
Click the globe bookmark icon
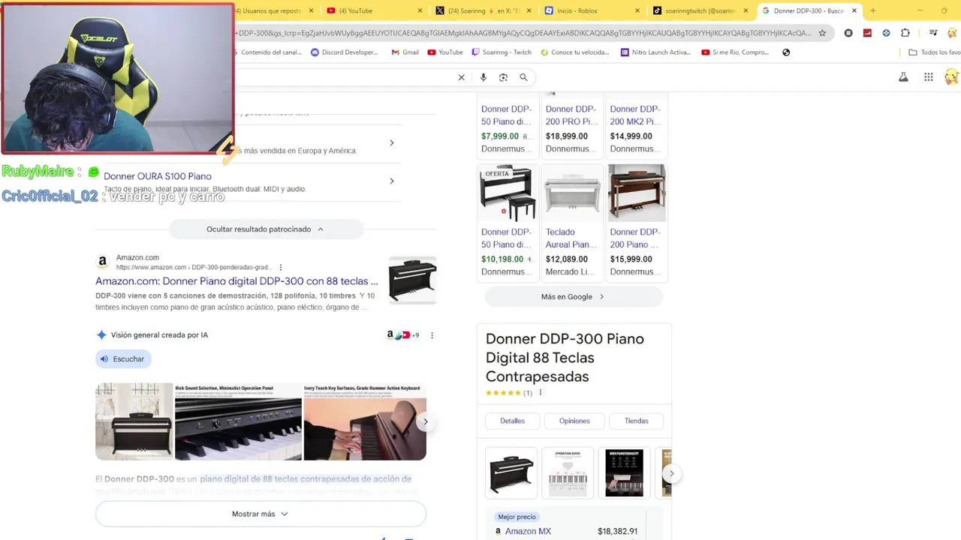(x=786, y=52)
